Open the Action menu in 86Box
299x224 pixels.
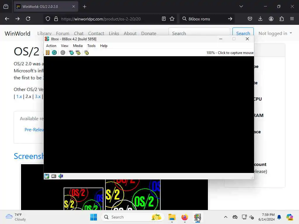[x=51, y=46]
